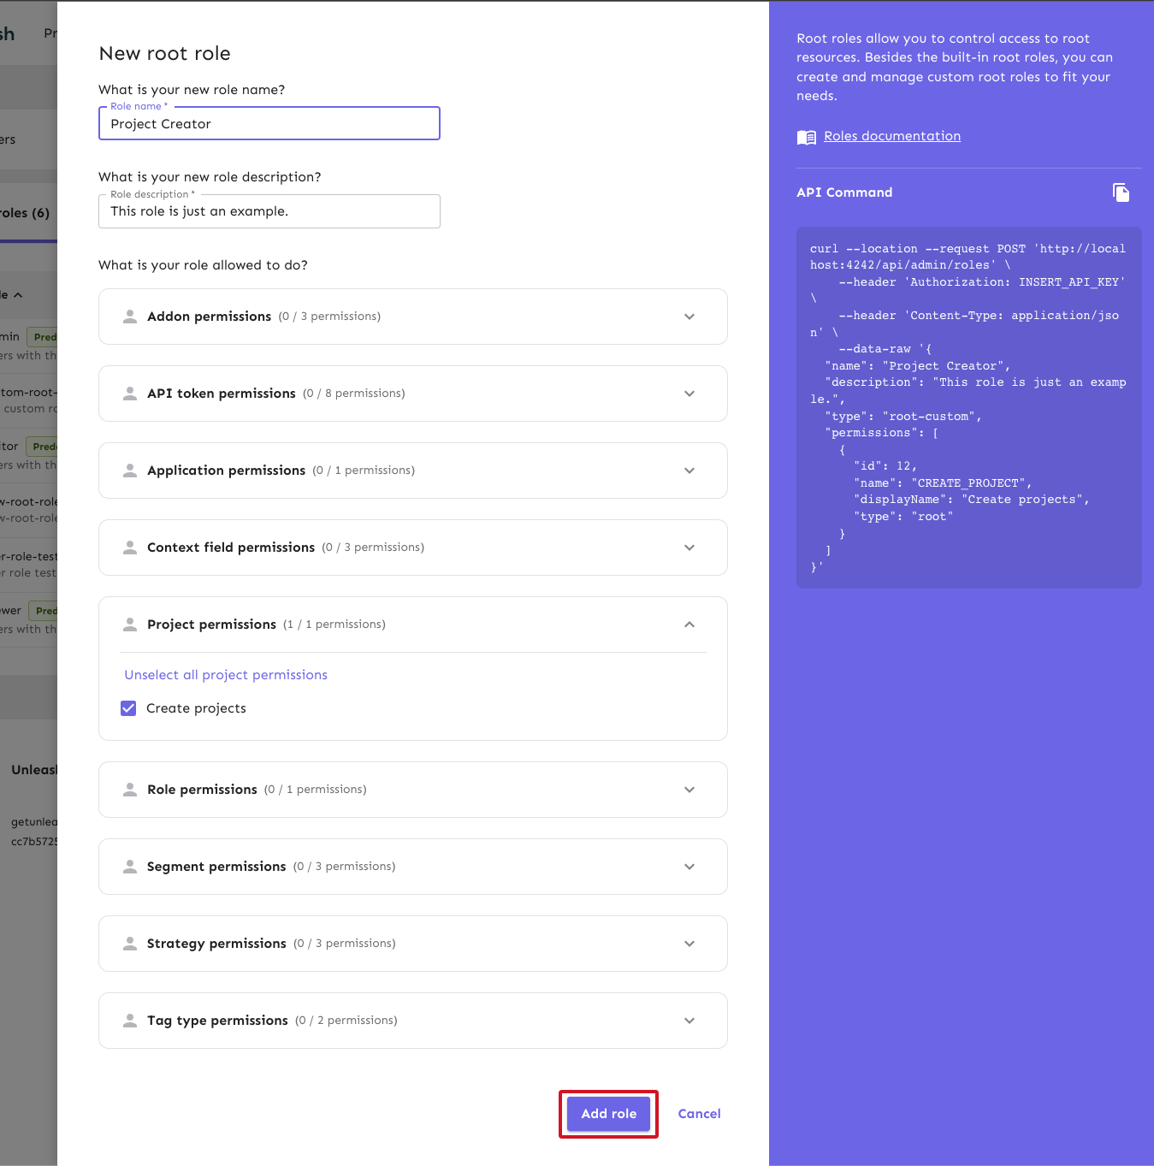Click the person icon beside Addon permissions
Viewport: 1154px width, 1166px height.
(130, 317)
